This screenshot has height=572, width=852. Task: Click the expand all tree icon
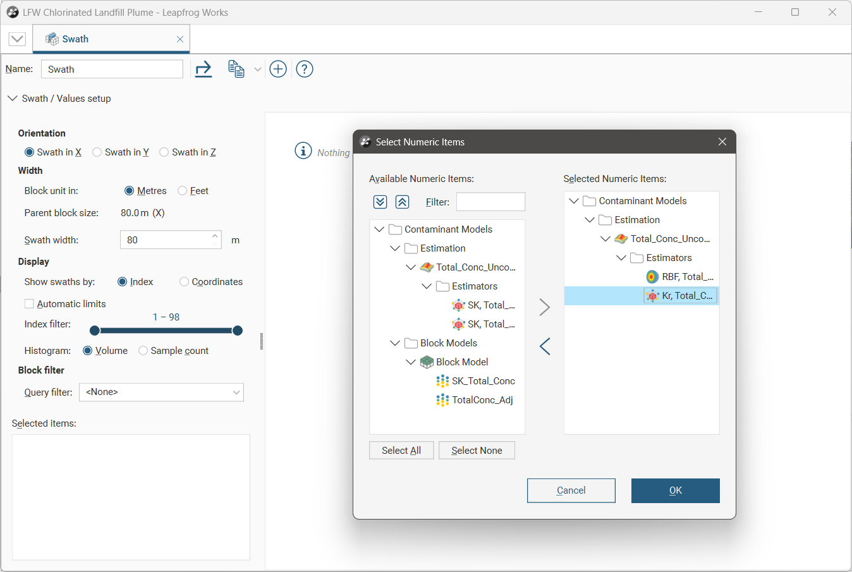point(380,202)
